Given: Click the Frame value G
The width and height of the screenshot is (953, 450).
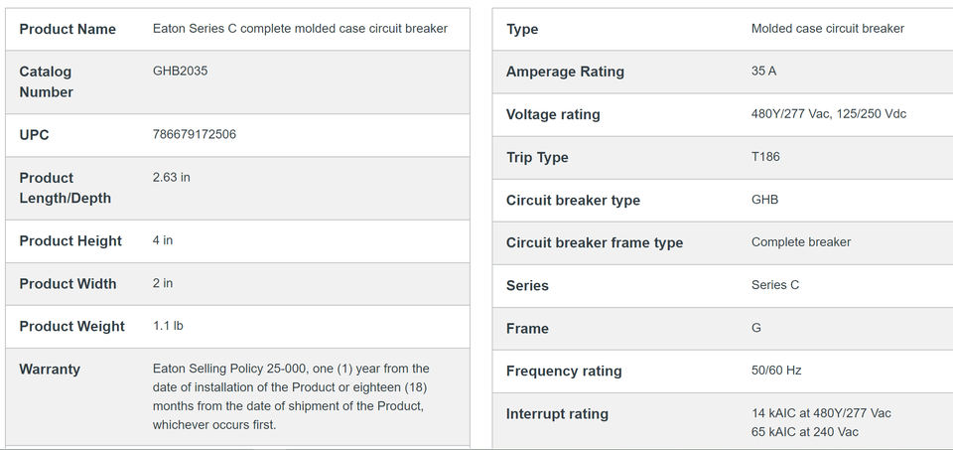Looking at the screenshot, I should pyautogui.click(x=756, y=328).
